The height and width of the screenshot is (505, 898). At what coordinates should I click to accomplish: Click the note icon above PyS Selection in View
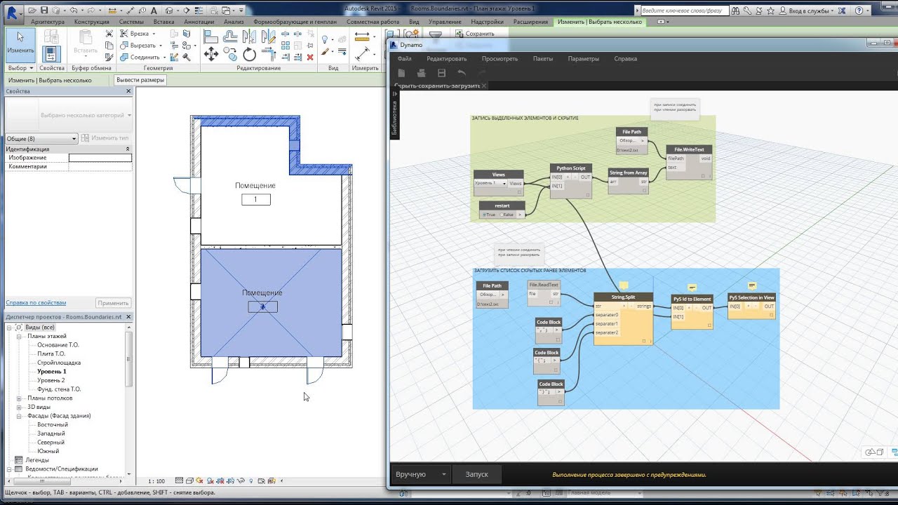[x=752, y=286]
